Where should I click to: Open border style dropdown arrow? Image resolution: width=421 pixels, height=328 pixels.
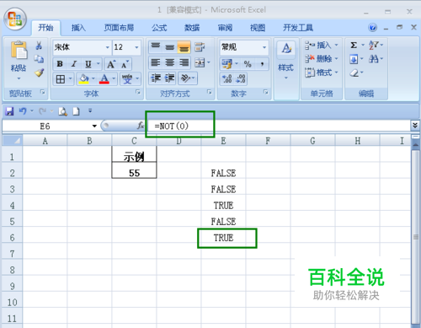tap(70, 79)
